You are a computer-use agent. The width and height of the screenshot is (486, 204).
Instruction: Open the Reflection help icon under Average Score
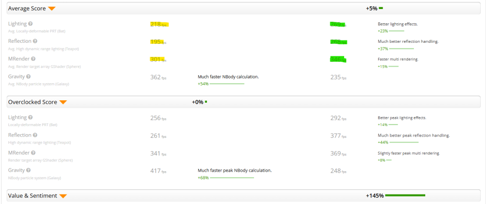36,41
